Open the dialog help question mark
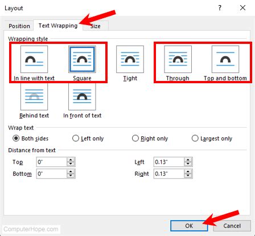 click(x=220, y=8)
